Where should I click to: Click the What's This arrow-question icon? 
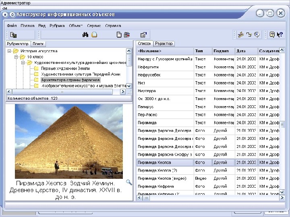pyautogui.click(x=280, y=35)
